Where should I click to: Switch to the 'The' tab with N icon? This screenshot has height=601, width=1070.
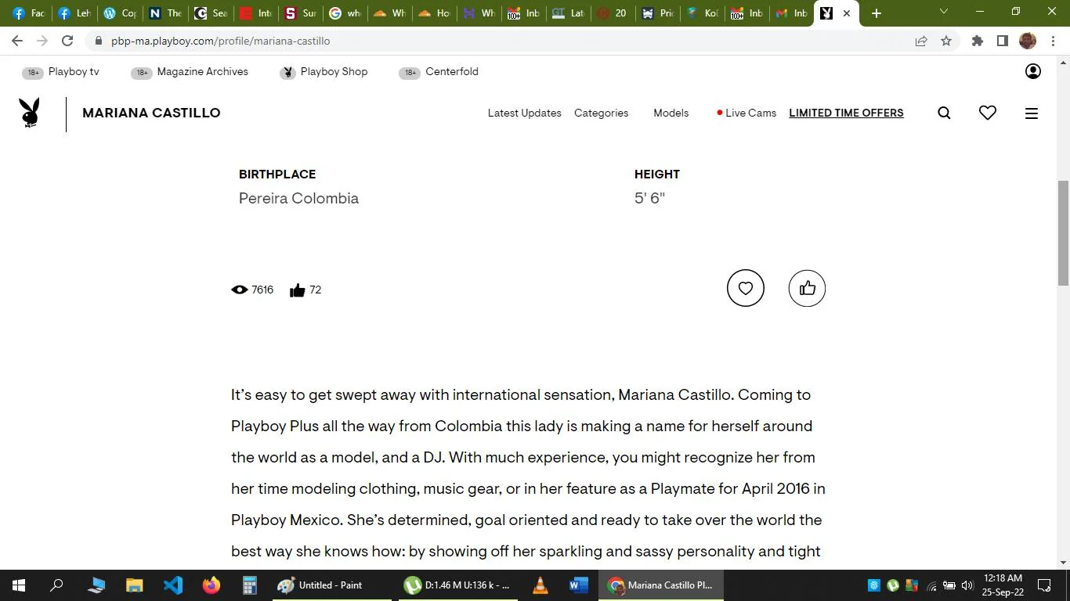[x=165, y=13]
